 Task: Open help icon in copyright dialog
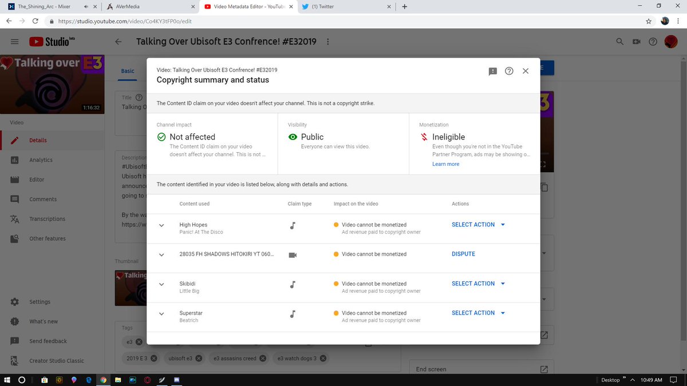509,71
